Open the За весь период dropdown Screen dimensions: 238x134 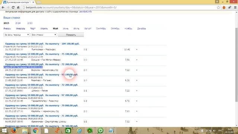pyautogui.click(x=16, y=35)
